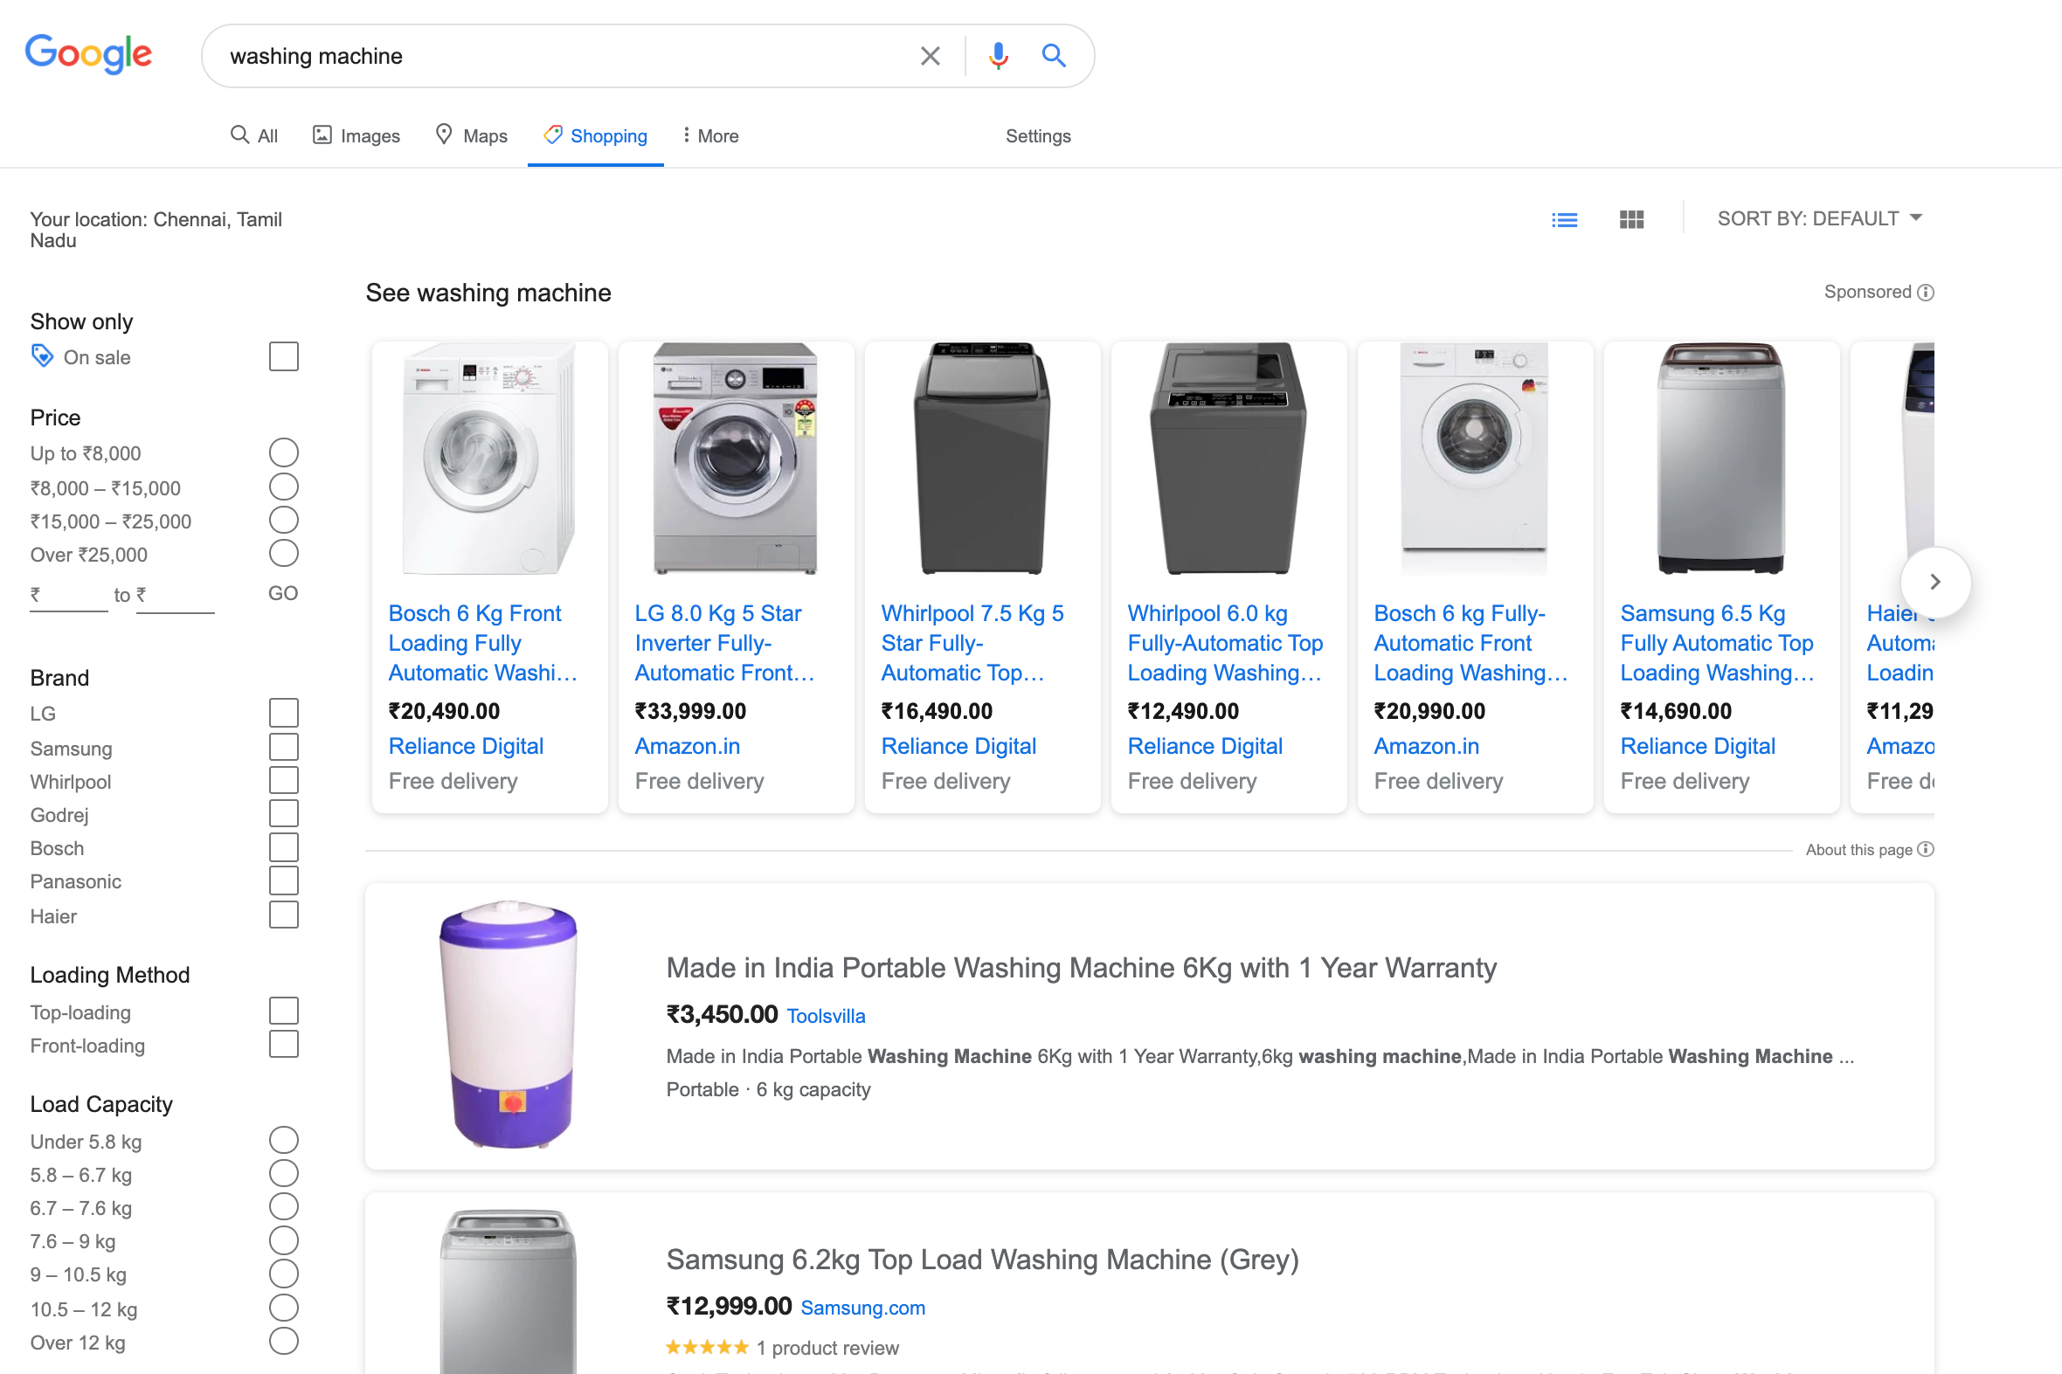Open the More menu
The height and width of the screenshot is (1374, 2062).
[x=710, y=135]
